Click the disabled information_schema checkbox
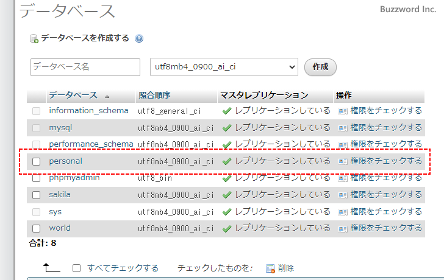 (x=36, y=111)
